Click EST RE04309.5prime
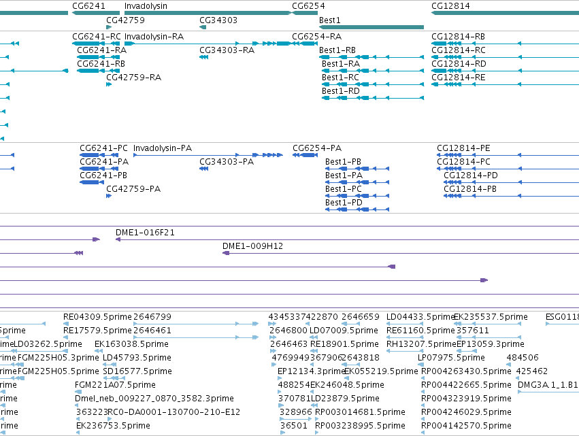 click(97, 317)
